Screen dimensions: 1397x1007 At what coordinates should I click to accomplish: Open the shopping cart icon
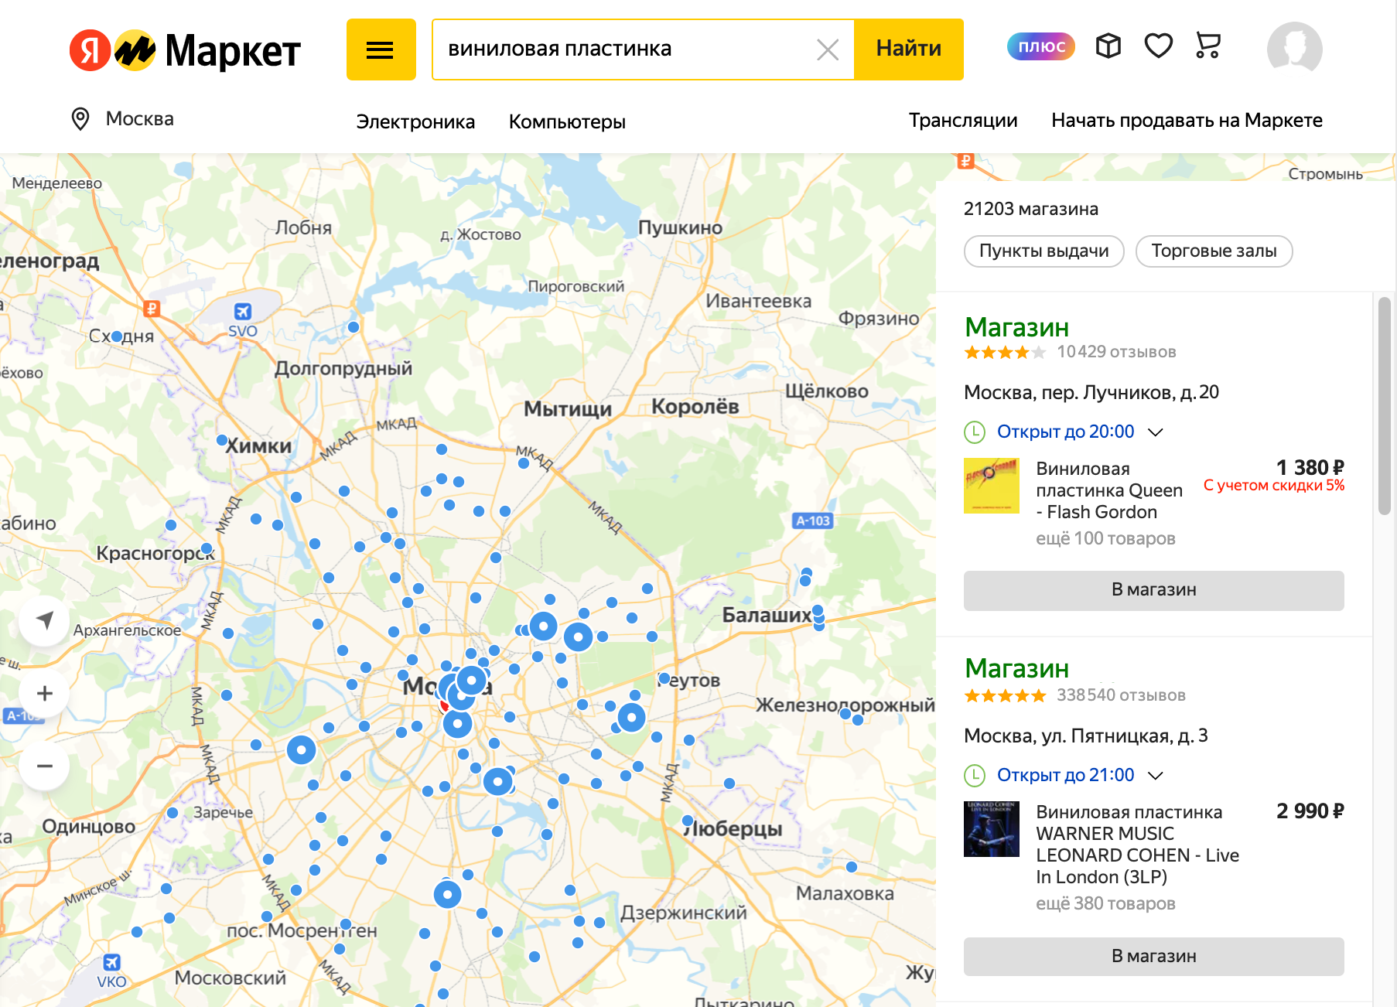1207,46
